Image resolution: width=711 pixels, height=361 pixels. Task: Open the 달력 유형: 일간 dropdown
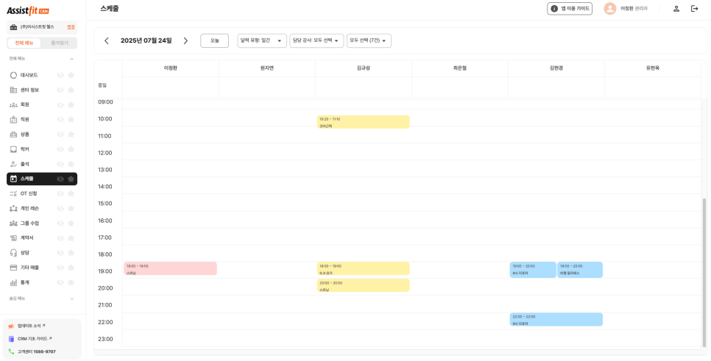(261, 40)
